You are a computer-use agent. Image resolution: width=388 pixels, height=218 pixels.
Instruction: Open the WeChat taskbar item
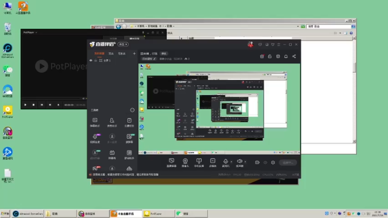pyautogui.click(x=191, y=214)
